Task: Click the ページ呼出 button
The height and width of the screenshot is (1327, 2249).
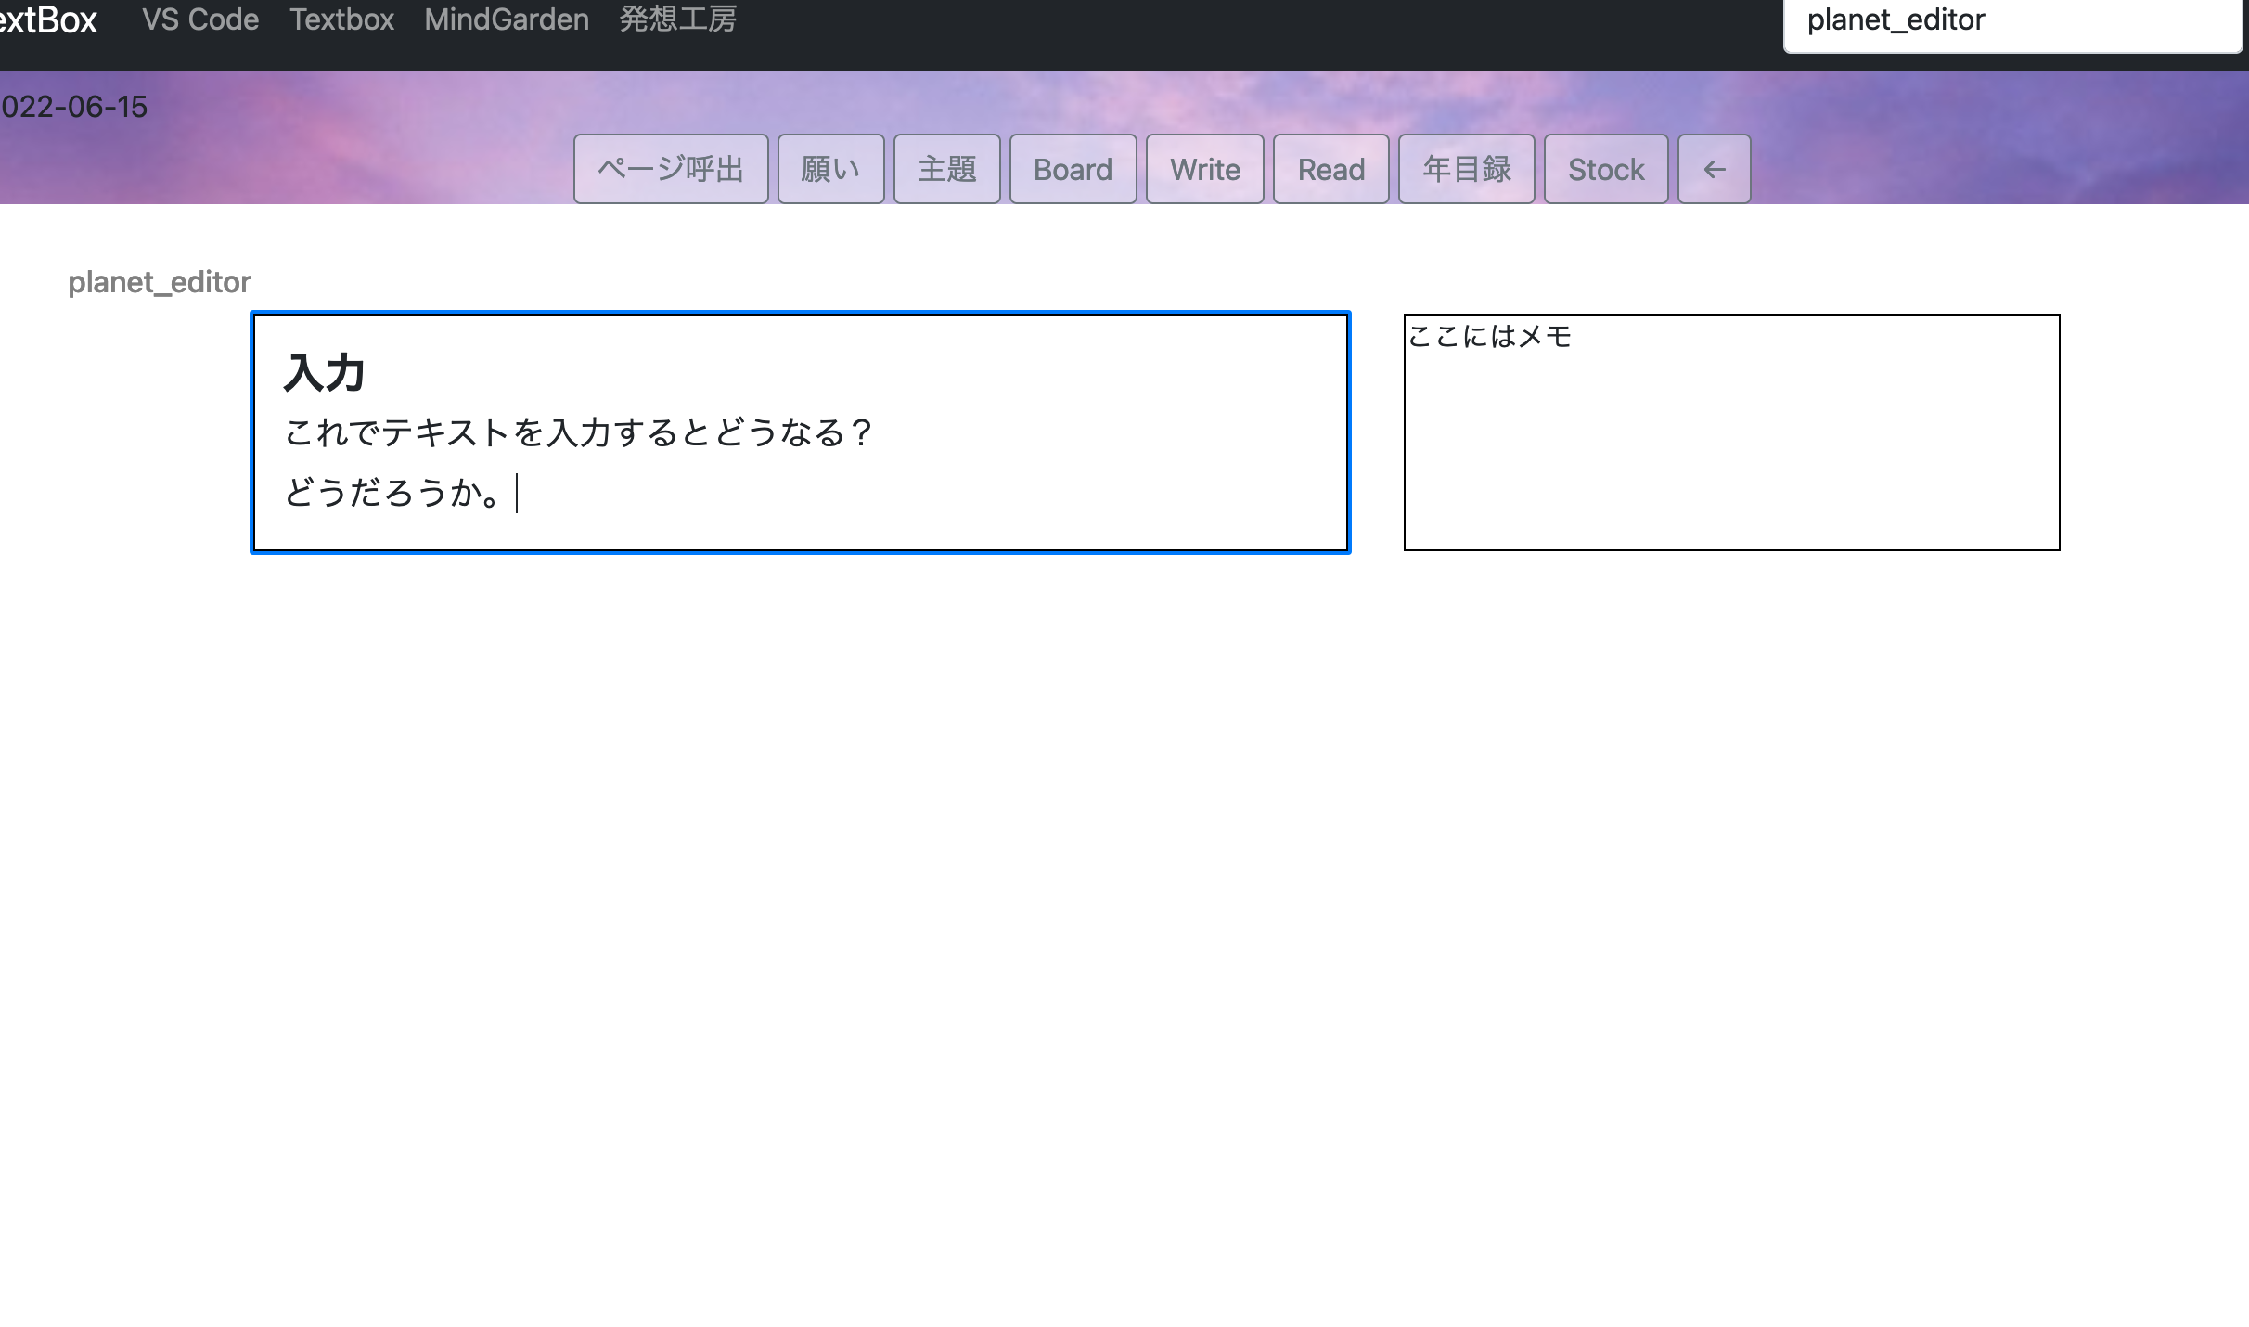Action: click(x=670, y=168)
